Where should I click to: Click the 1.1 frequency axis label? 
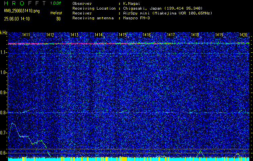coord(3,53)
